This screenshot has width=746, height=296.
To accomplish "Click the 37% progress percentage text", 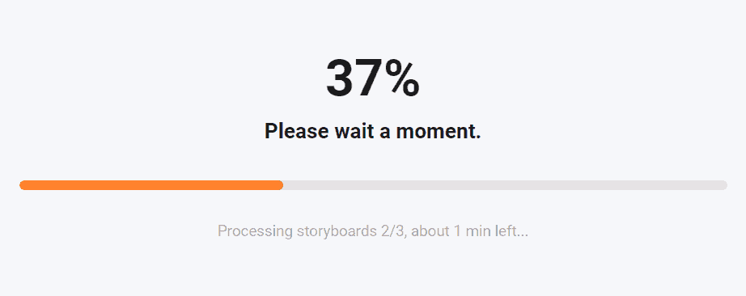I will tap(372, 78).
